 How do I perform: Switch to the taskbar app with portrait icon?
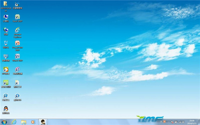[x=43, y=122]
